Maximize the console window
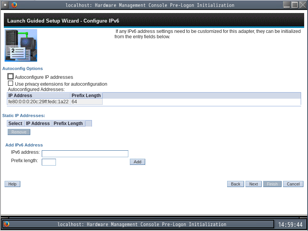 (x=295, y=5)
